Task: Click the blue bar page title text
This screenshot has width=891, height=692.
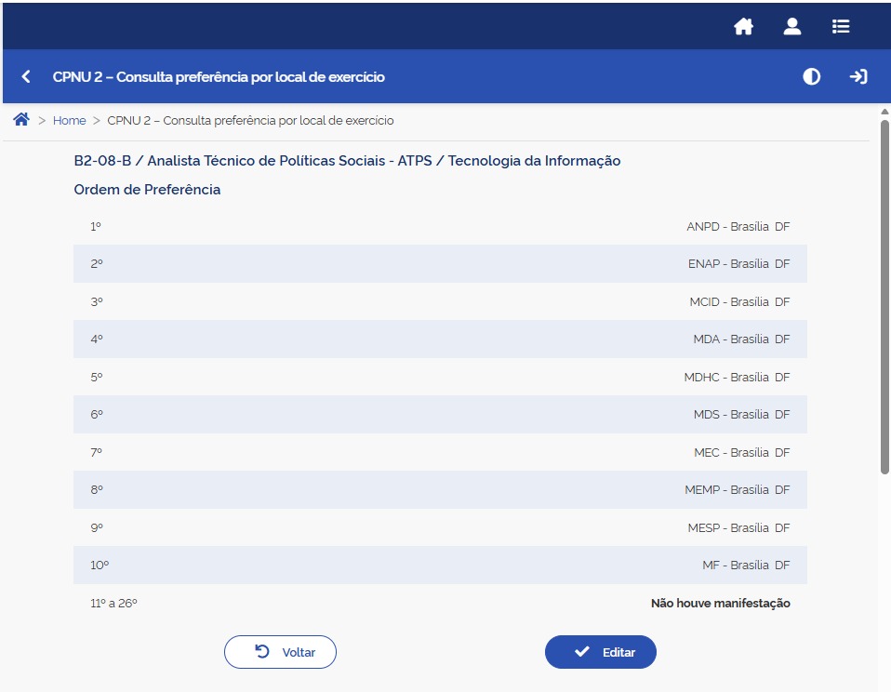Action: pyautogui.click(x=219, y=76)
